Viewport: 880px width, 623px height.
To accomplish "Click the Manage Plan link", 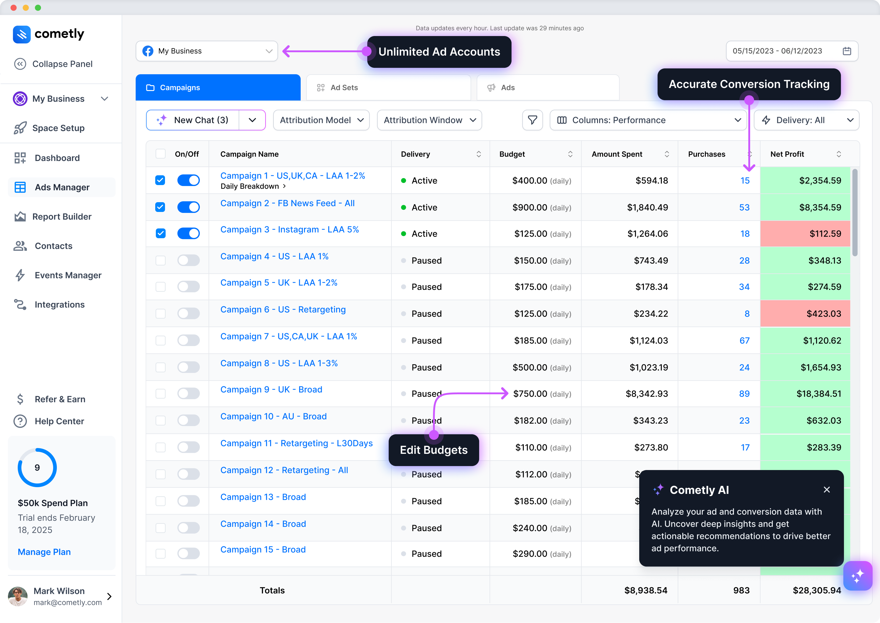I will (44, 552).
